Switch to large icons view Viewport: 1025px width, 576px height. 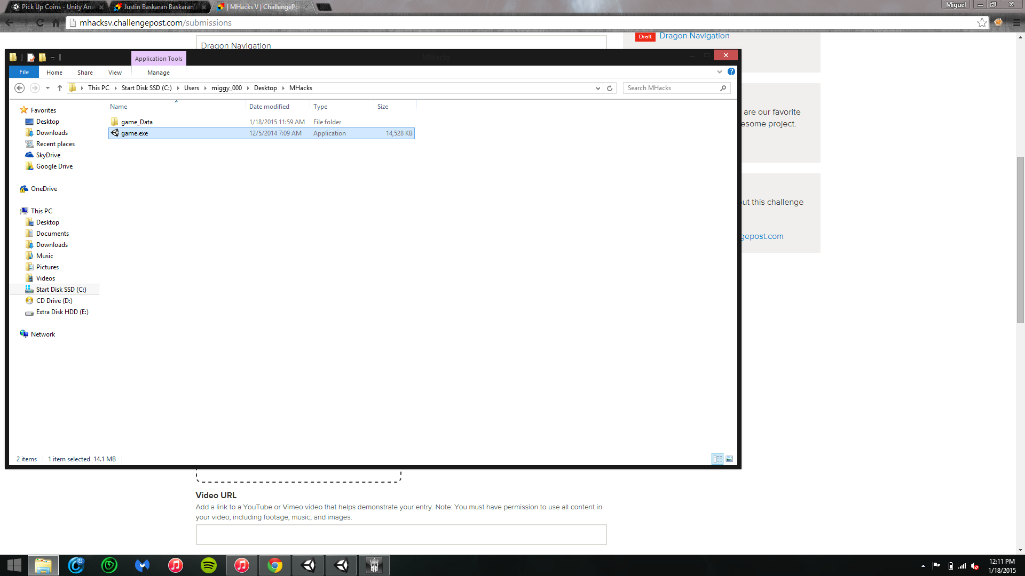[729, 459]
